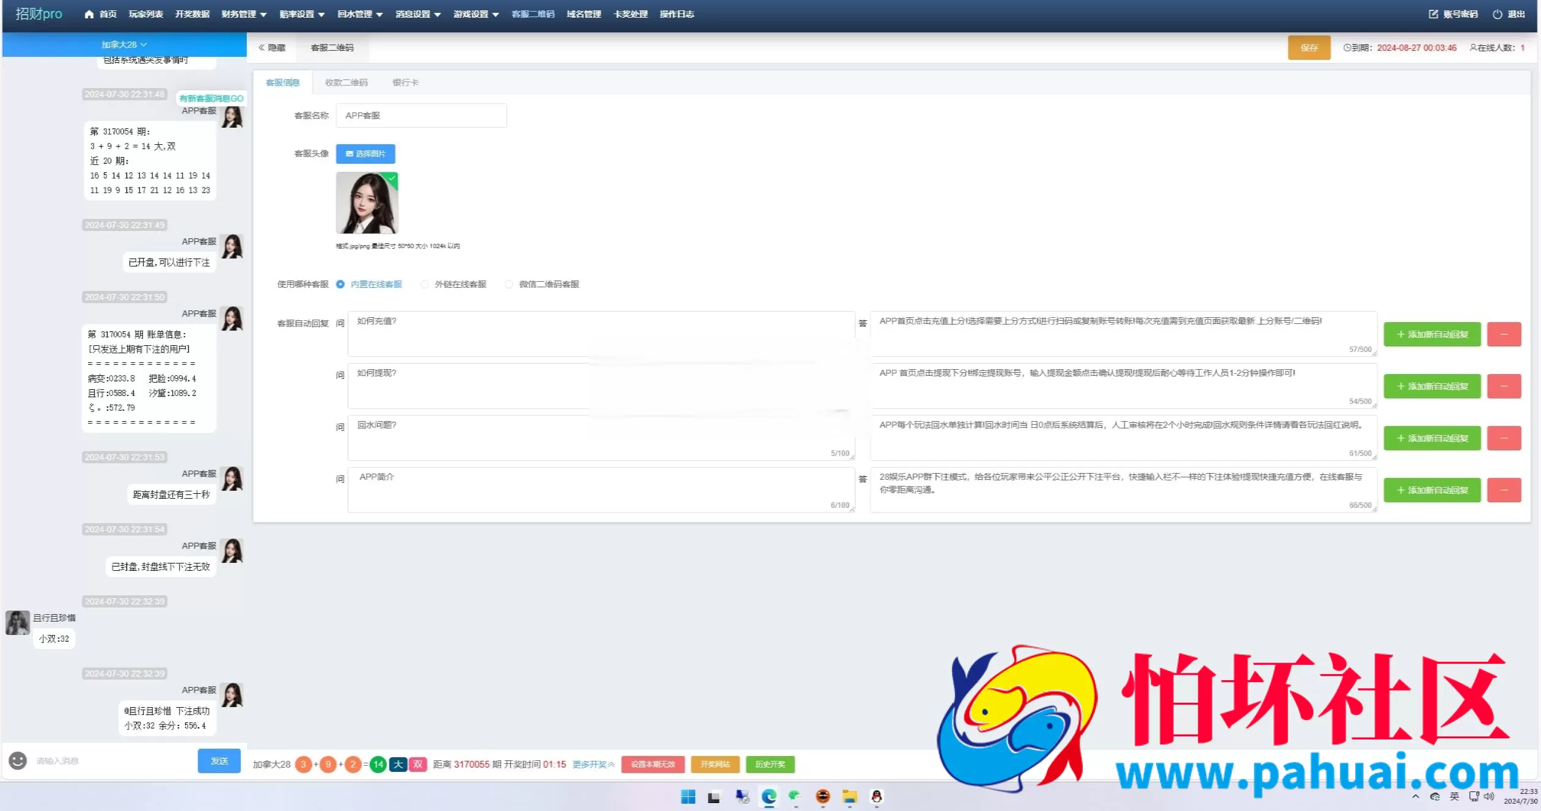This screenshot has width=1541, height=811.
Task: Open File Explorer from the taskbar
Action: tap(849, 796)
